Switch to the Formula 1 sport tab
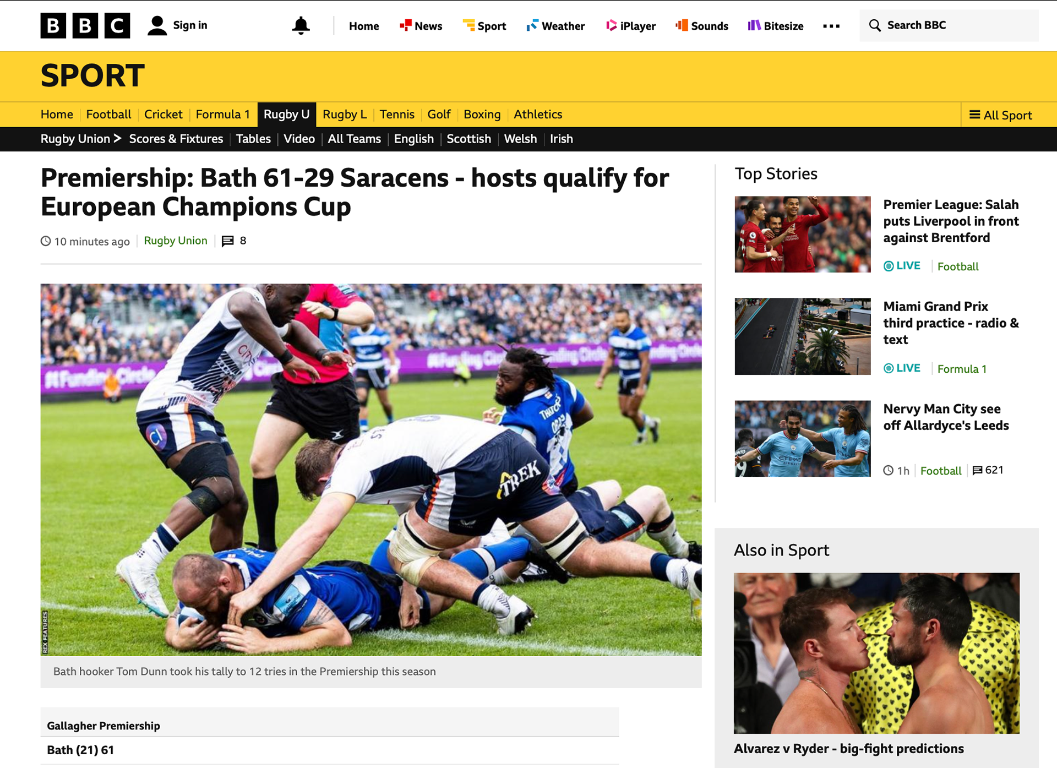The height and width of the screenshot is (768, 1057). point(222,115)
